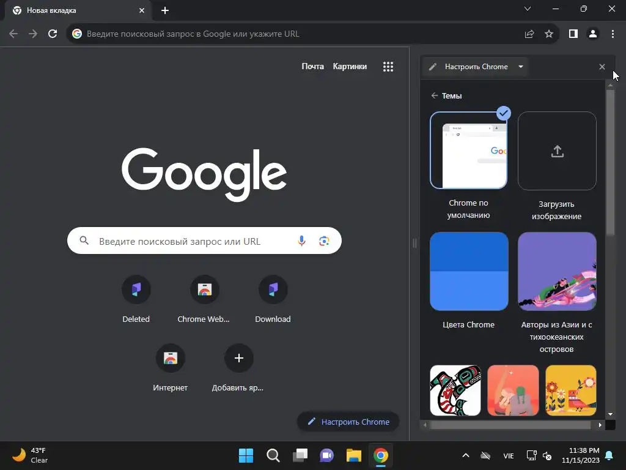This screenshot has height=470, width=626.
Task: Close the Новая вкладка tab
Action: click(x=142, y=10)
